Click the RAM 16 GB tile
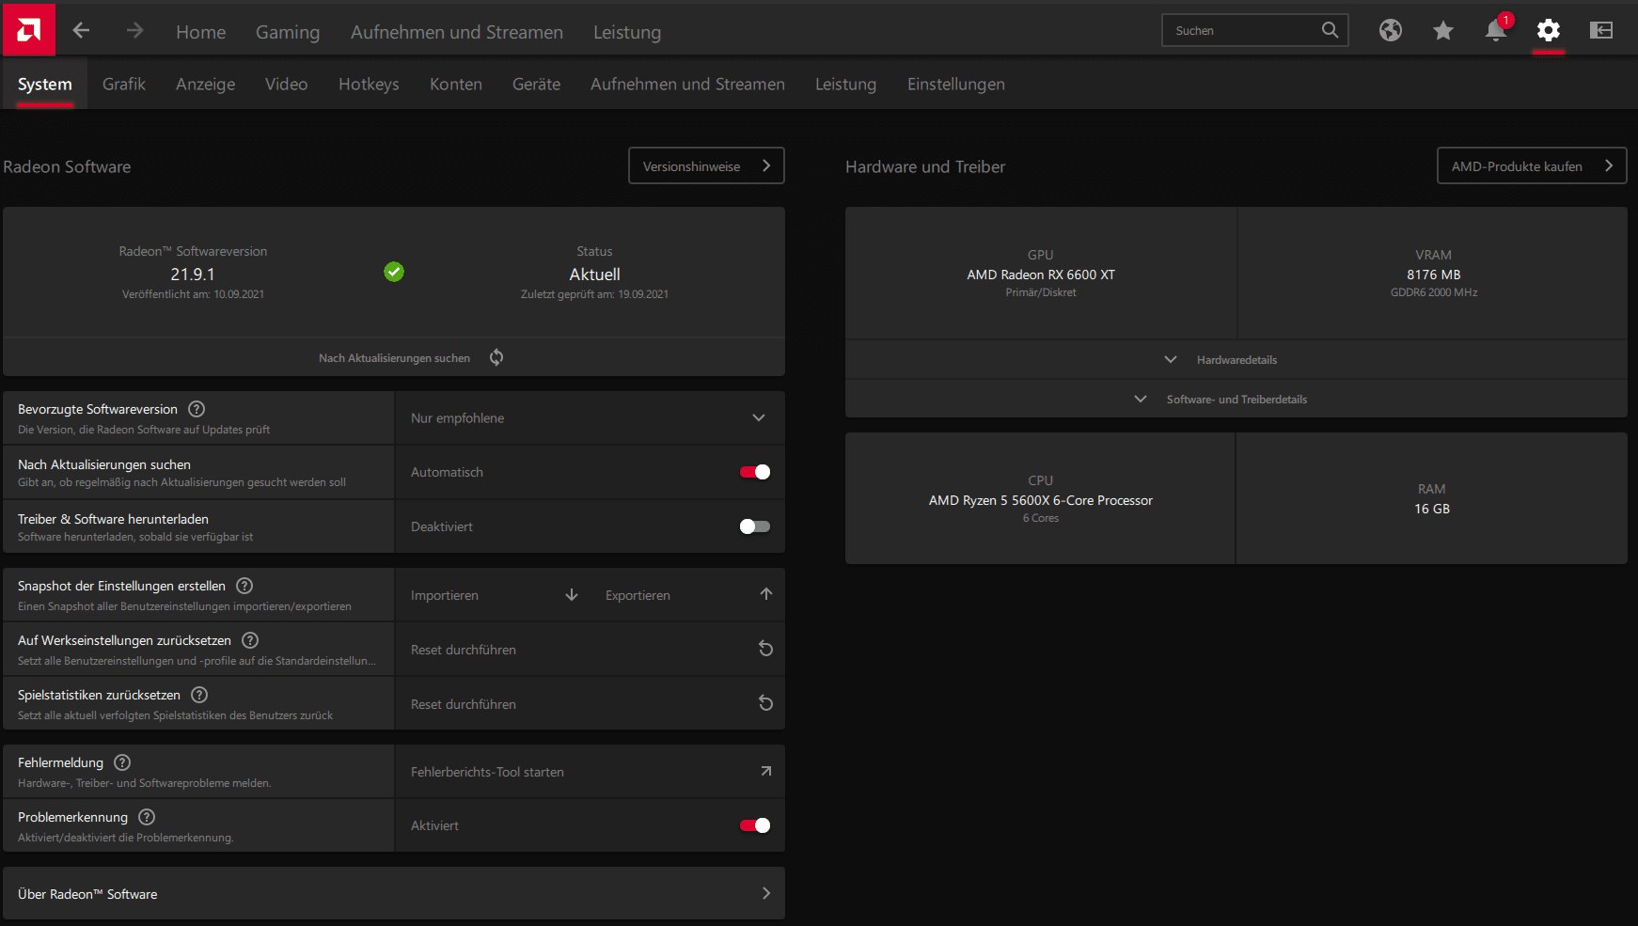Screen dimensions: 1638x926 (x=1432, y=498)
